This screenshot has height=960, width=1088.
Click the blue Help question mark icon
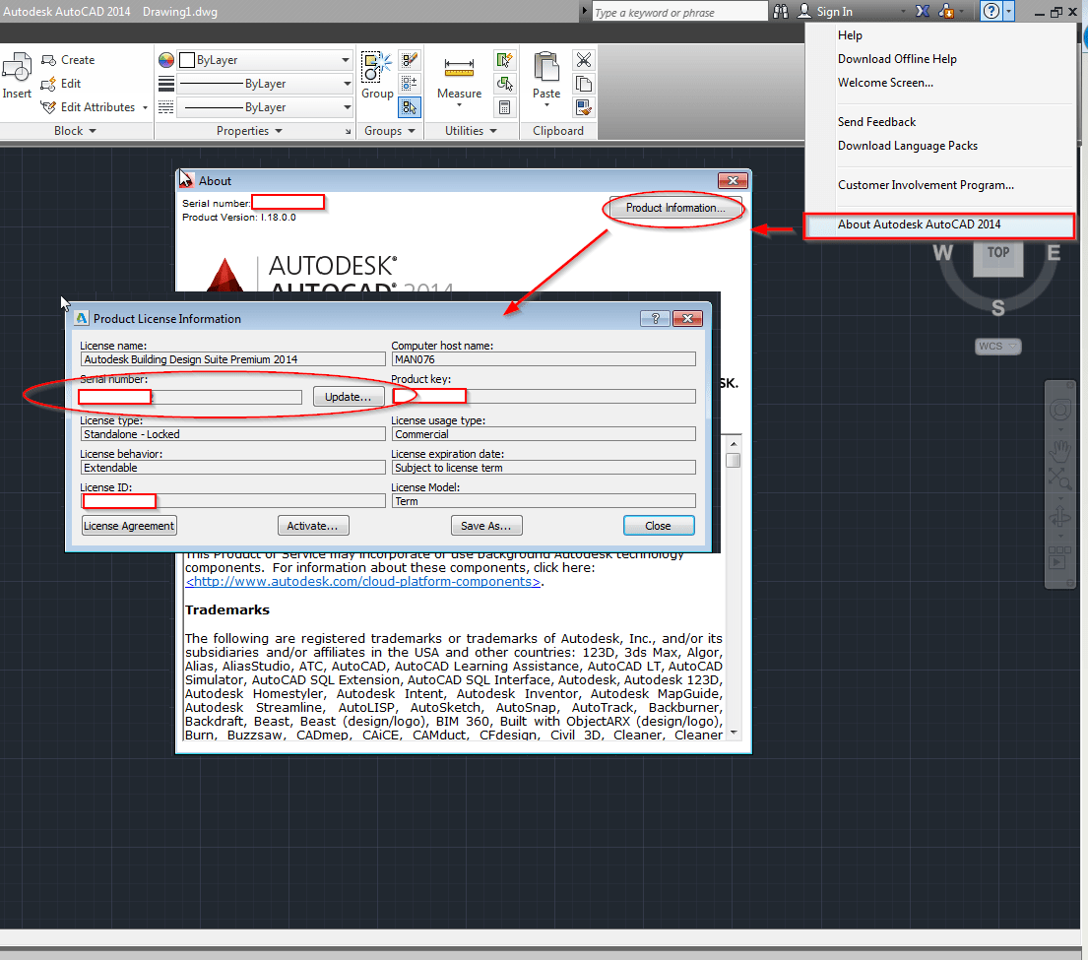point(992,11)
